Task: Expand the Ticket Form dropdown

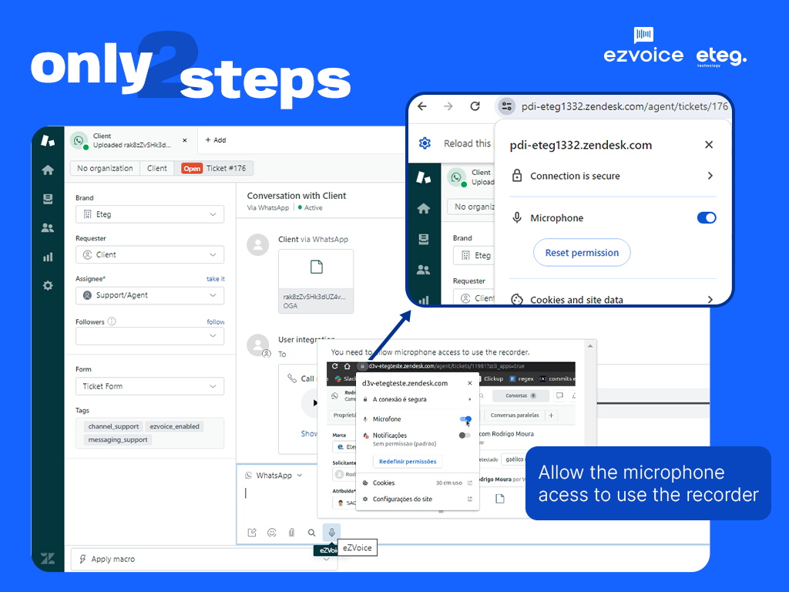Action: (149, 386)
